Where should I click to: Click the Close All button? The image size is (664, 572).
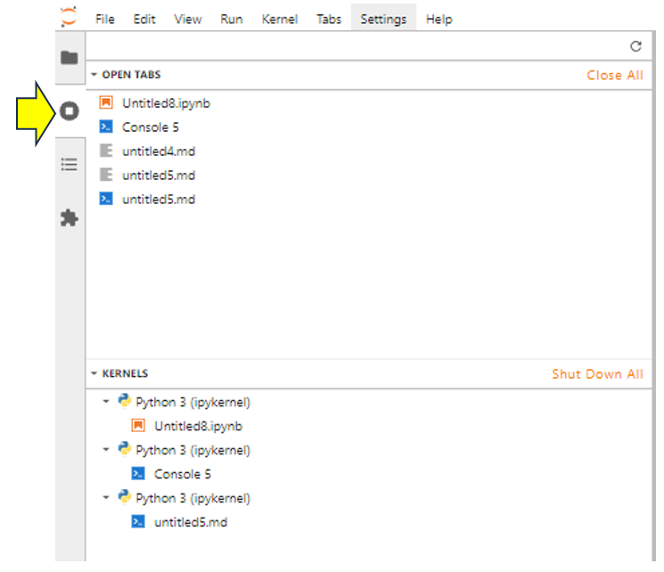point(614,76)
